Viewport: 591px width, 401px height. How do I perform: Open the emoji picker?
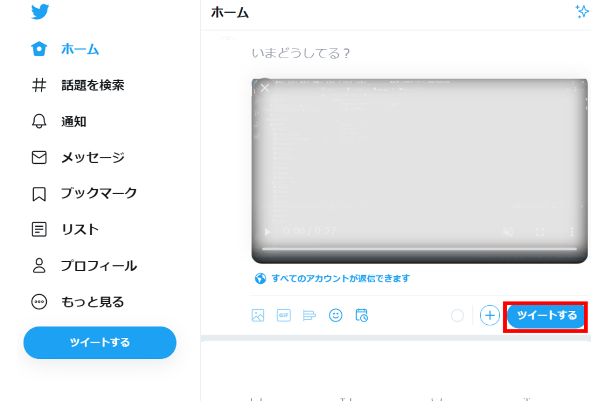pos(335,315)
